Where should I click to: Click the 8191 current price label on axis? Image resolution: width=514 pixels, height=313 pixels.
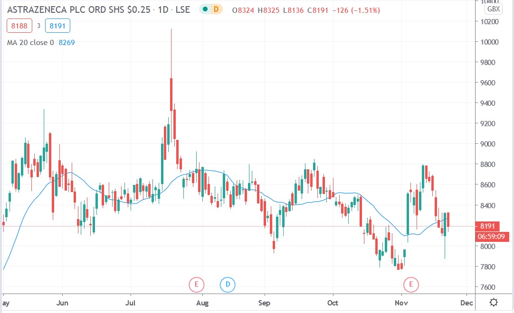pos(487,226)
